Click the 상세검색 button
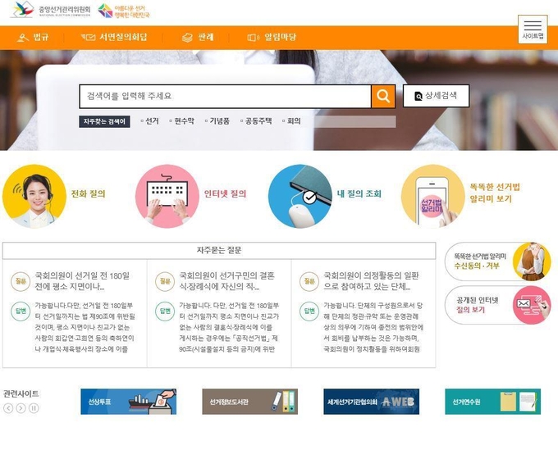558x450 pixels. (x=436, y=96)
